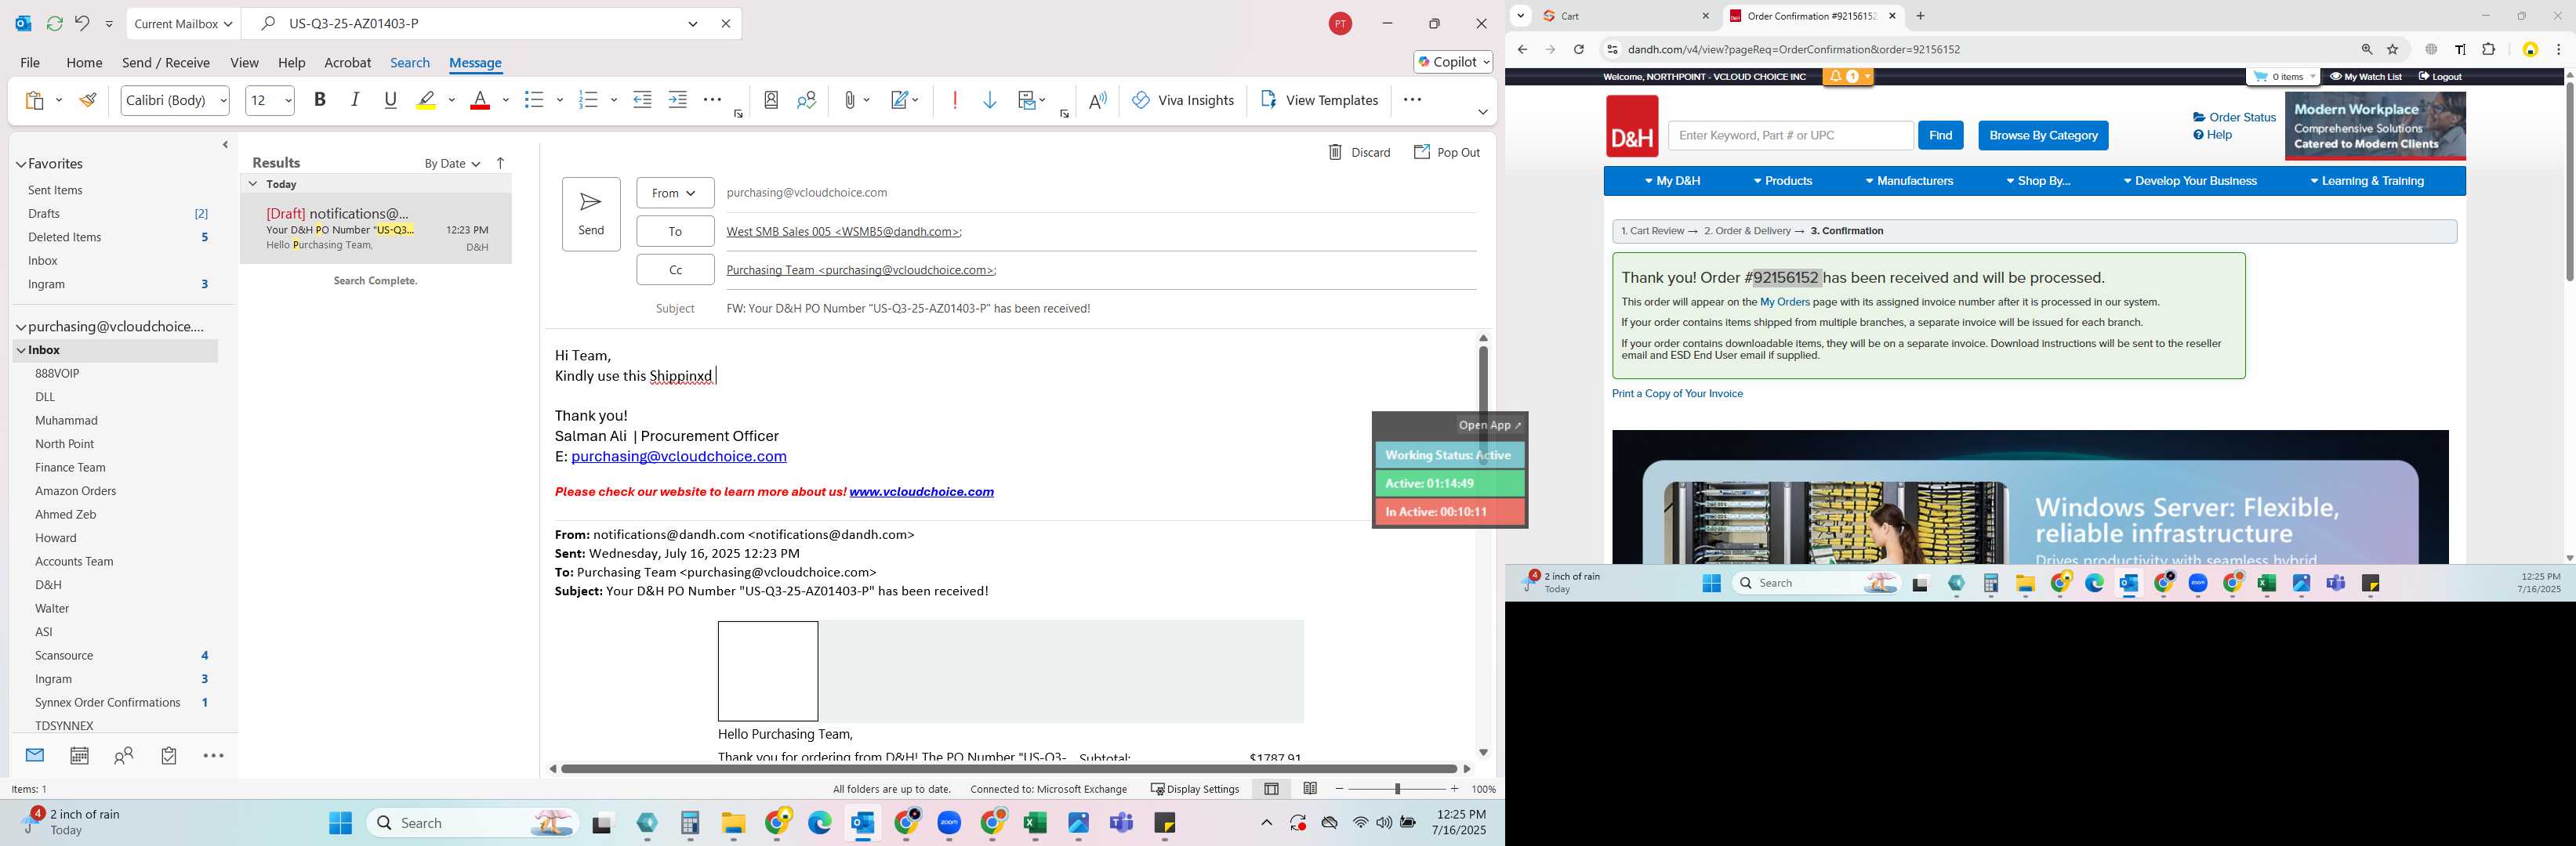Screen dimensions: 2576x846
Task: Open By Date sort dropdown
Action: coord(452,164)
